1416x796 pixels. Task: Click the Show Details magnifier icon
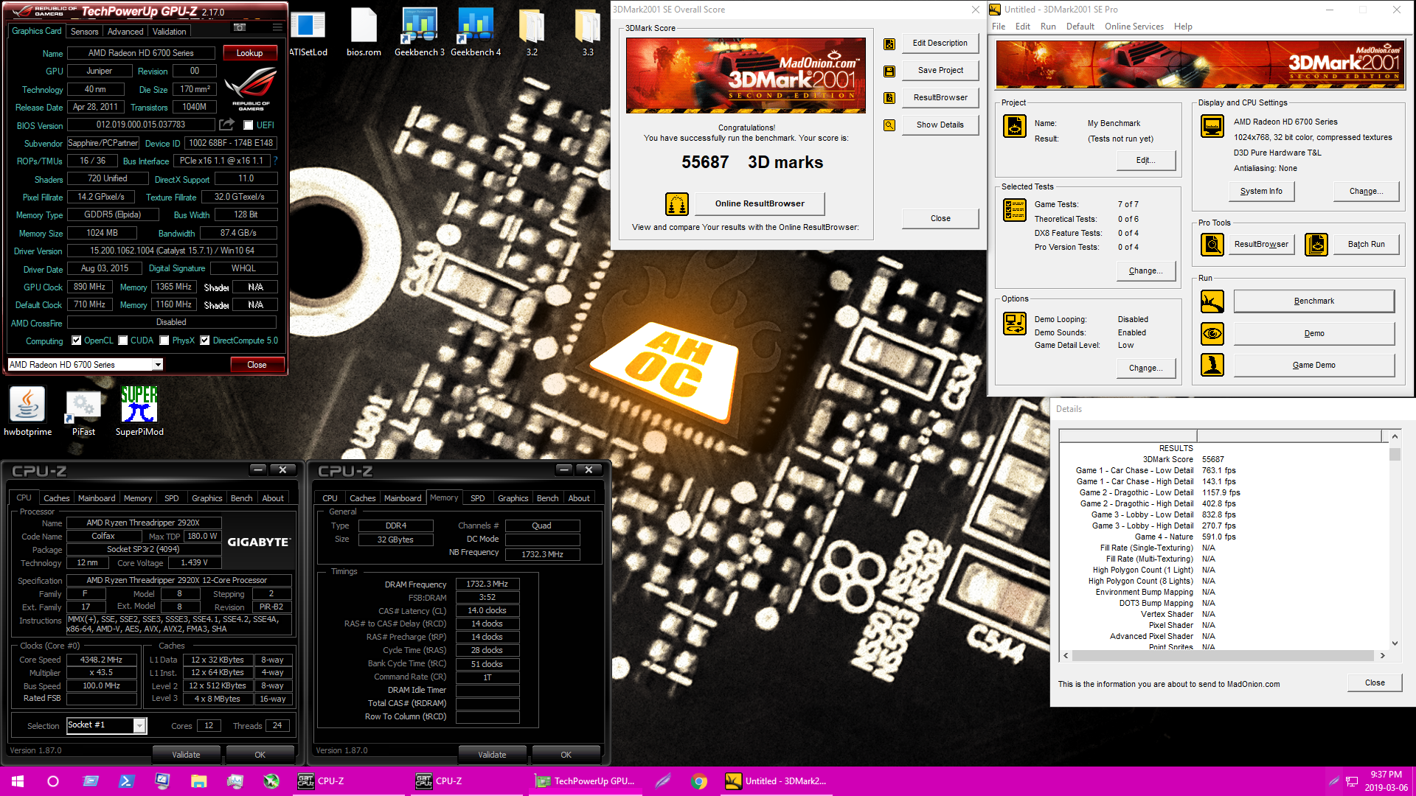tap(889, 125)
